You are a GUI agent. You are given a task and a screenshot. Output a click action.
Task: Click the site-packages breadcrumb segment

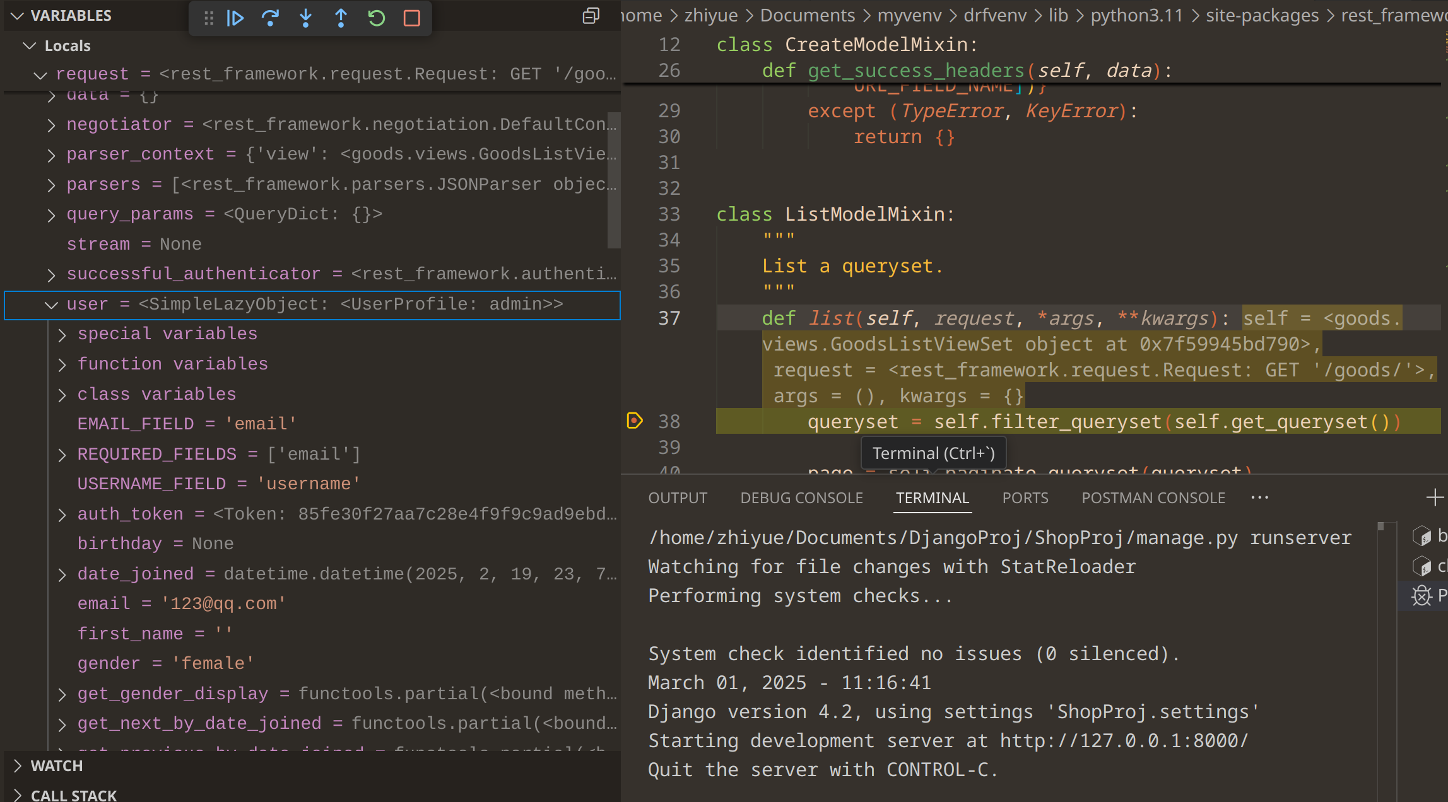(1262, 15)
